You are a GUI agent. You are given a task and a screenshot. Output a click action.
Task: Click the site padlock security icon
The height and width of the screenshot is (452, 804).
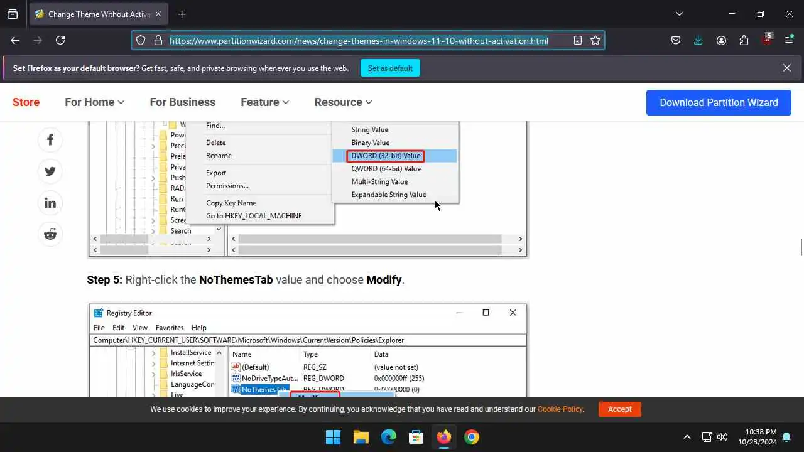click(158, 40)
